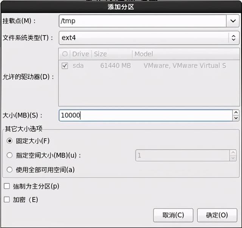242x228 pixels.
Task: Click the up arrow of the space size spinner
Action: (x=233, y=153)
